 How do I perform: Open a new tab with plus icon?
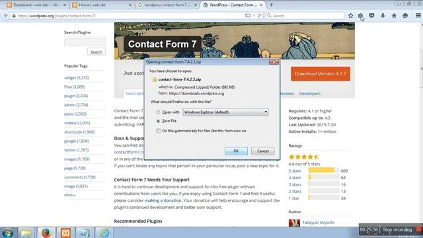point(271,5)
